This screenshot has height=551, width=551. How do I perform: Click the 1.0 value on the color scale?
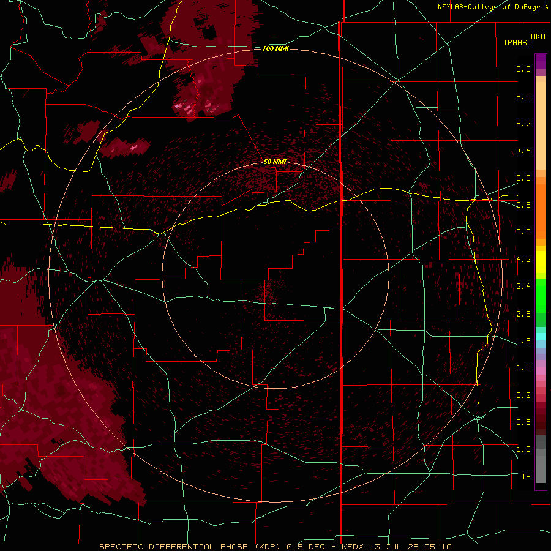(x=523, y=368)
